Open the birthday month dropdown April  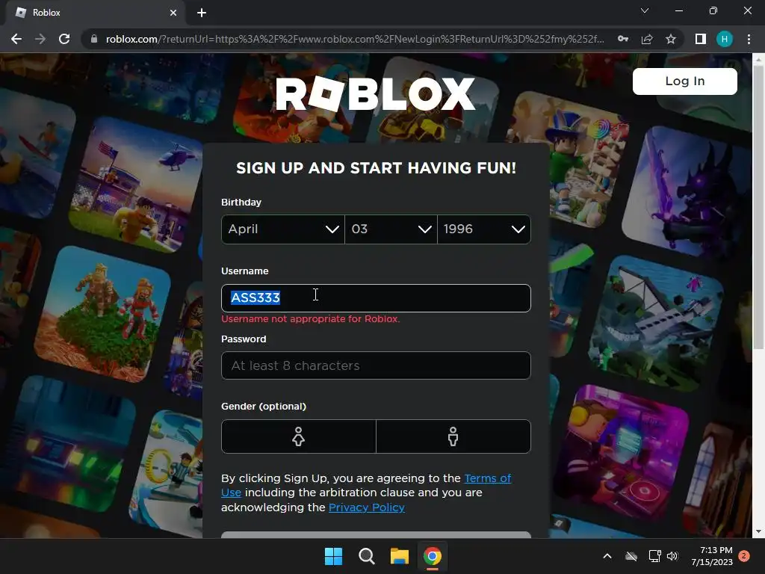[x=283, y=229]
